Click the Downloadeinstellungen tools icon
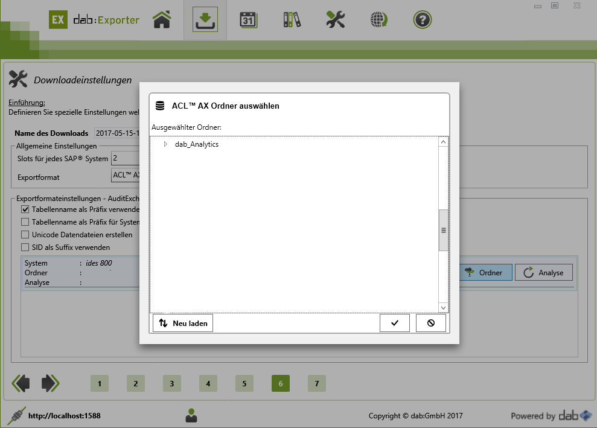This screenshot has height=428, width=597. [18, 79]
